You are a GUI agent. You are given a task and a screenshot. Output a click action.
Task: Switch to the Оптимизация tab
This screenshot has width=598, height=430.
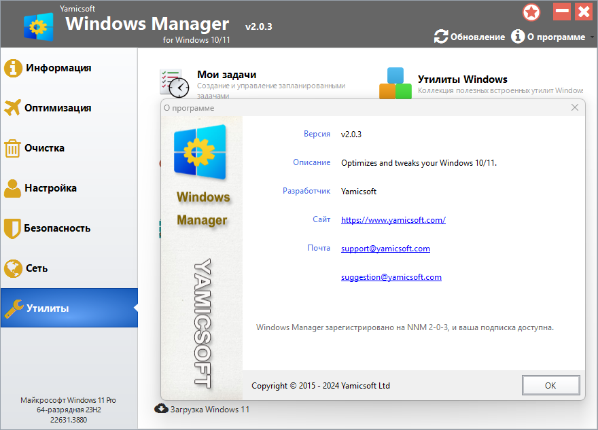click(69, 108)
